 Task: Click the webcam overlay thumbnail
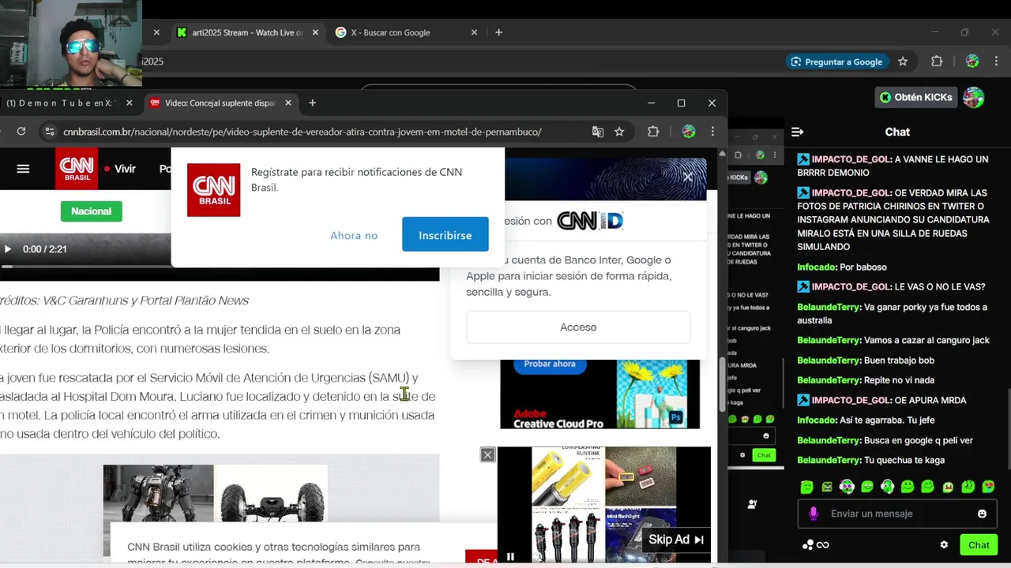point(71,43)
